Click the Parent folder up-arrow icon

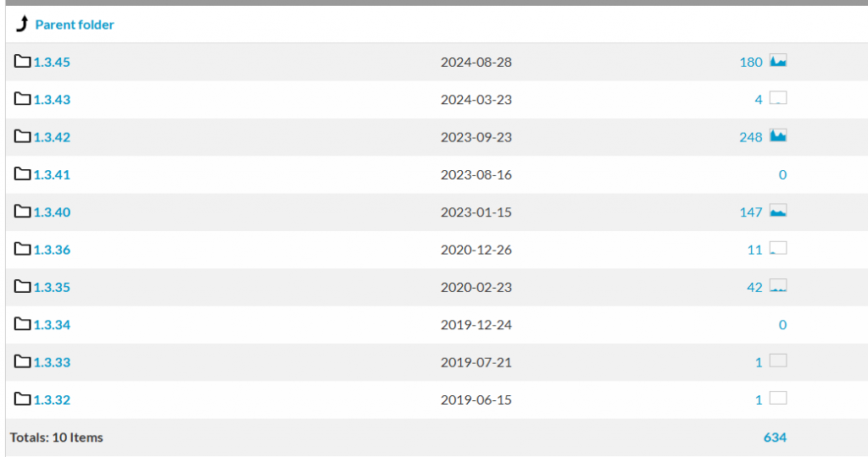point(22,25)
